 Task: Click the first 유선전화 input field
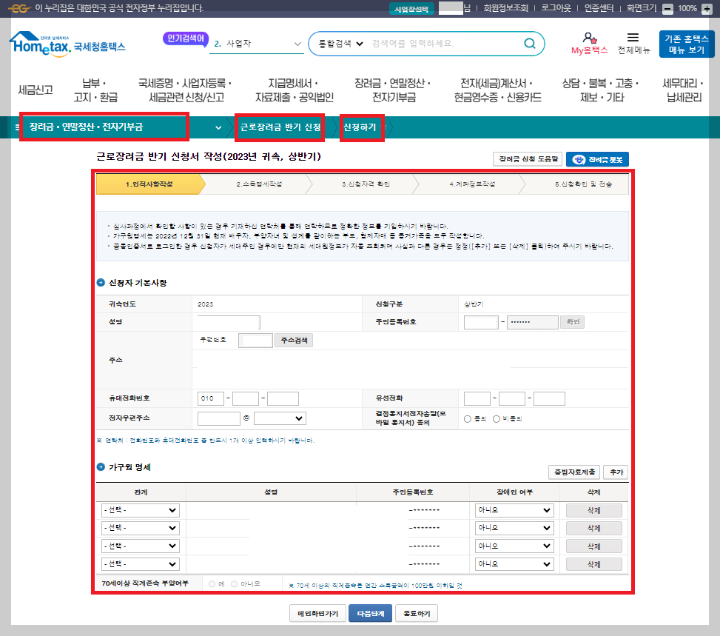(477, 398)
